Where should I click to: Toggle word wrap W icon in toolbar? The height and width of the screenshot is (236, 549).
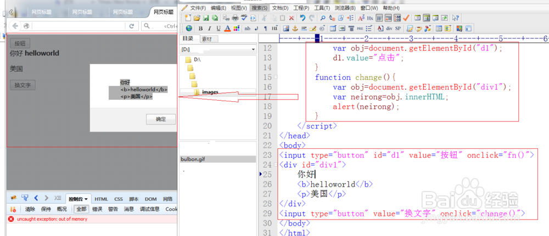(379, 18)
